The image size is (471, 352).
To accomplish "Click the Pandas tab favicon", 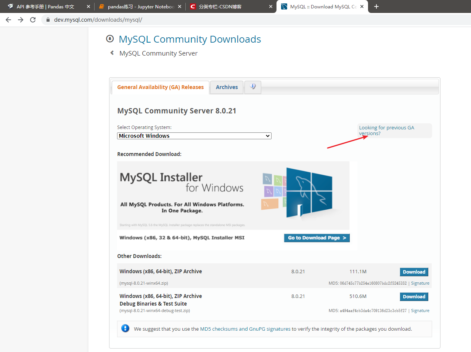I will point(10,7).
